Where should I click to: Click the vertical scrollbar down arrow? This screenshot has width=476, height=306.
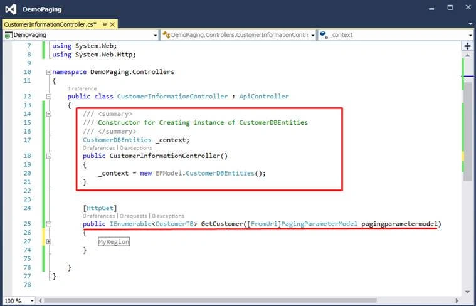[467, 292]
